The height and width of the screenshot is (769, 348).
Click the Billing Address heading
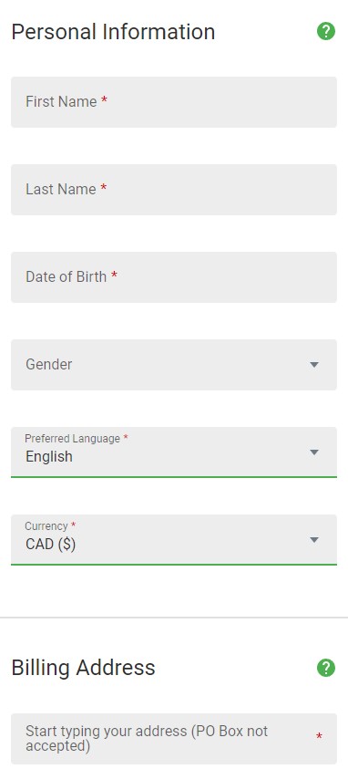point(83,668)
